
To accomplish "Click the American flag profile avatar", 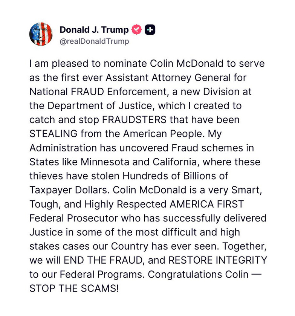I will point(41,34).
